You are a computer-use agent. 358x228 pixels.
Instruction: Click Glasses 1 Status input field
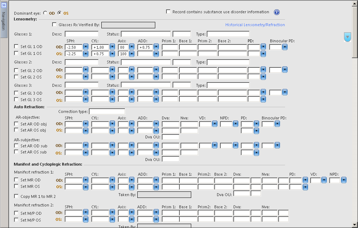point(146,34)
